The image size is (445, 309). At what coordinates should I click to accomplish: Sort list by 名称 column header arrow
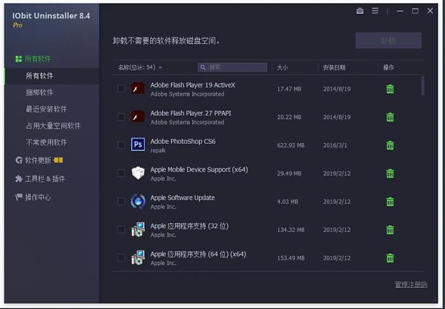160,67
